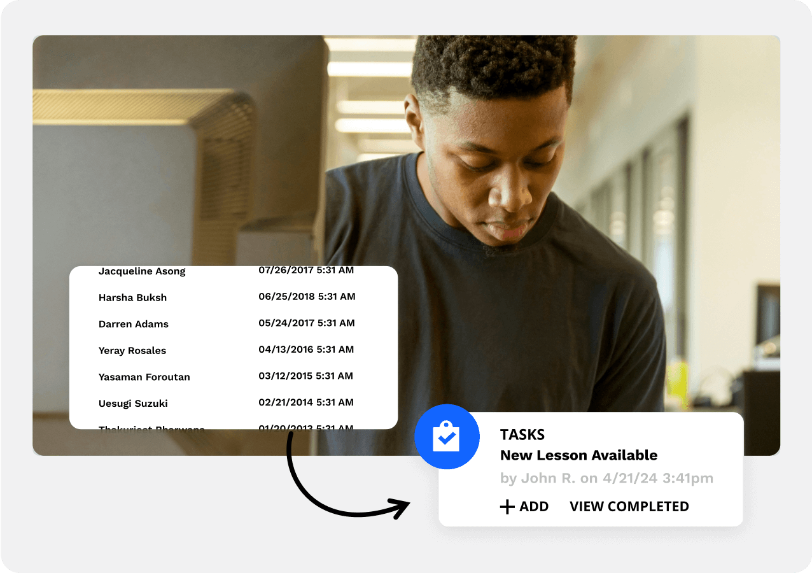Click the by John R. timestamp line
The height and width of the screenshot is (573, 812).
tap(606, 478)
